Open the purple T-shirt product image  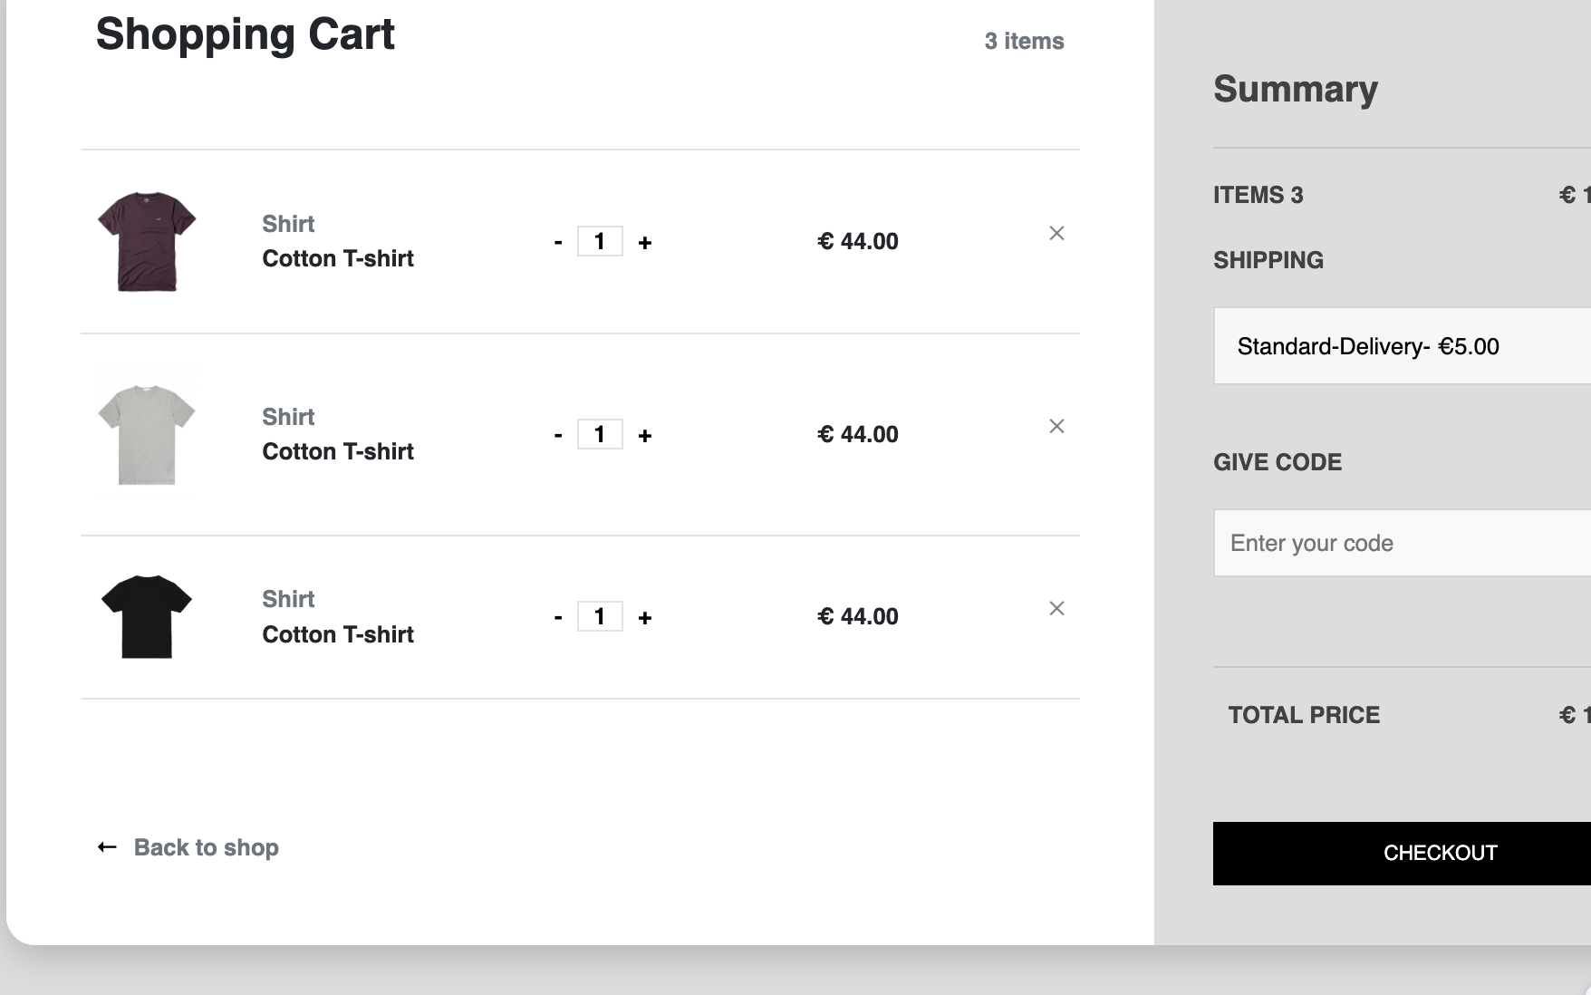[147, 241]
